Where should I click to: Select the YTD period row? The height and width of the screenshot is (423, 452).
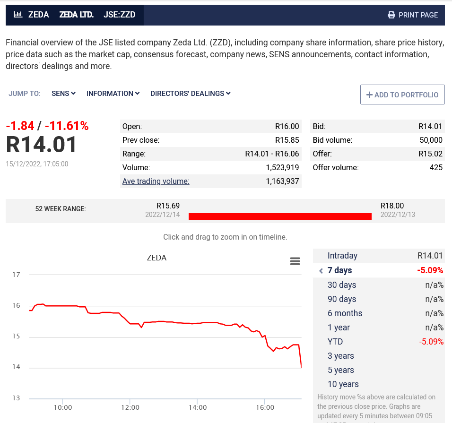click(x=379, y=341)
